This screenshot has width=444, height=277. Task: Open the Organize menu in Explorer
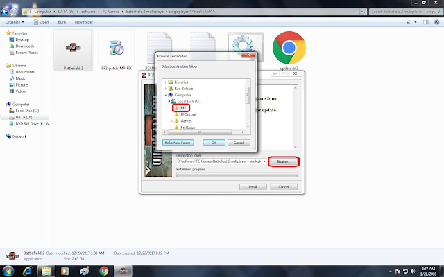coord(15,22)
